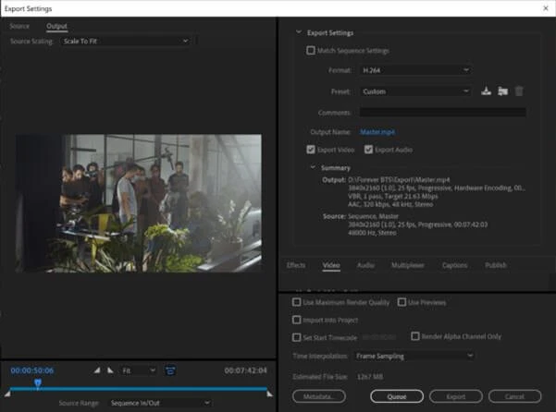Click the Import Preset folder icon
The height and width of the screenshot is (412, 556).
coord(502,91)
